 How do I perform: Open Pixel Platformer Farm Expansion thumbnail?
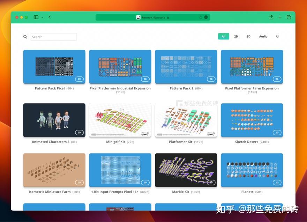(x=252, y=66)
